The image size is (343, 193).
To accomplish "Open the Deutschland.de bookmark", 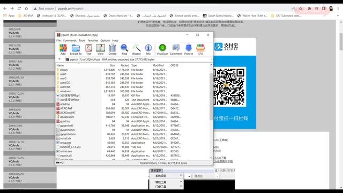I will pyautogui.click(x=118, y=16).
